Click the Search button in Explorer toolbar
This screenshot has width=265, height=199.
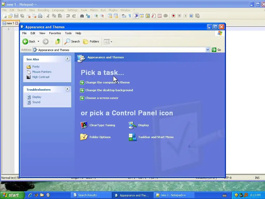coord(72,41)
